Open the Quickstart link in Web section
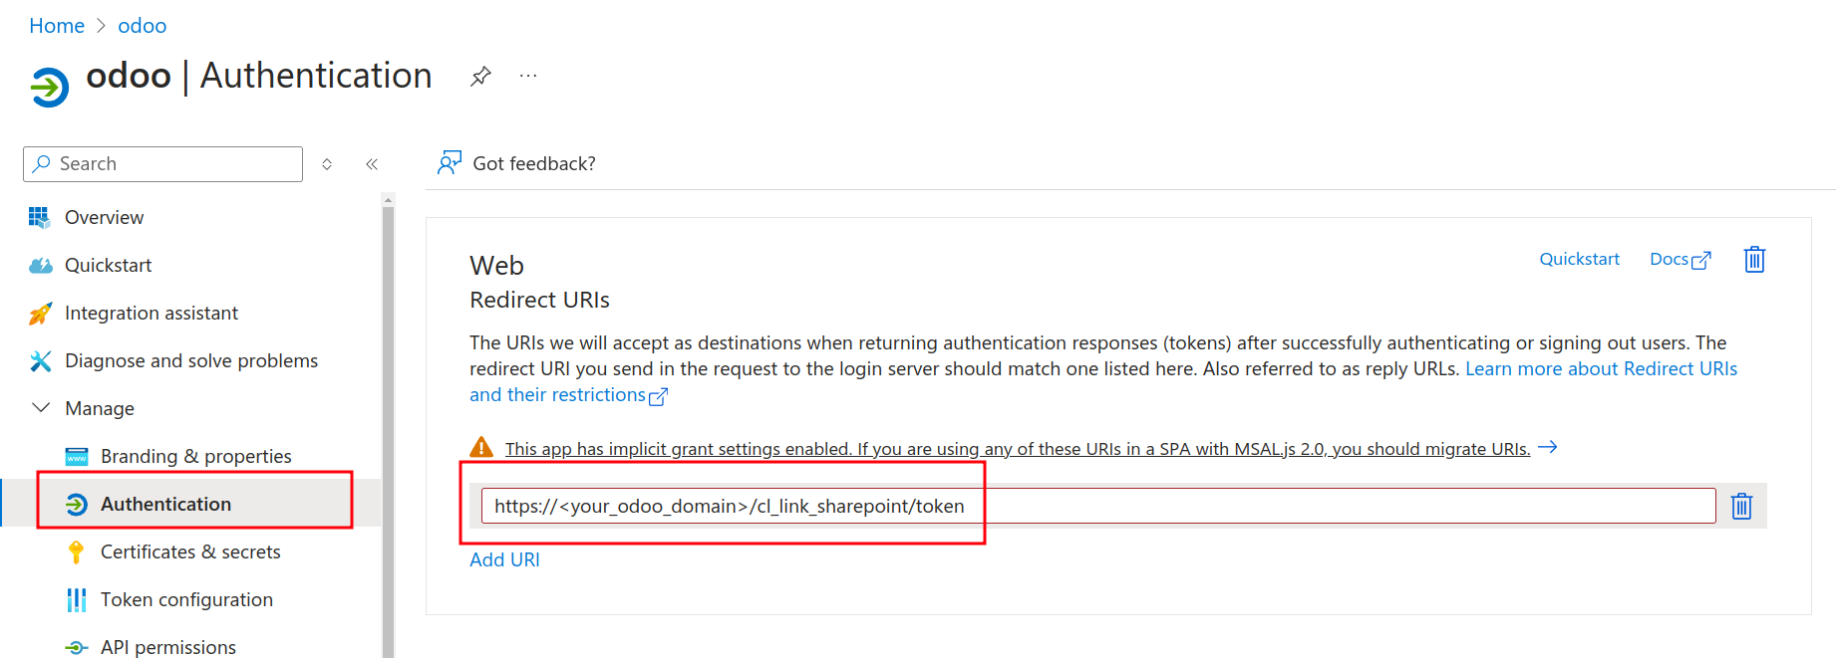Image resolution: width=1836 pixels, height=658 pixels. click(x=1579, y=259)
